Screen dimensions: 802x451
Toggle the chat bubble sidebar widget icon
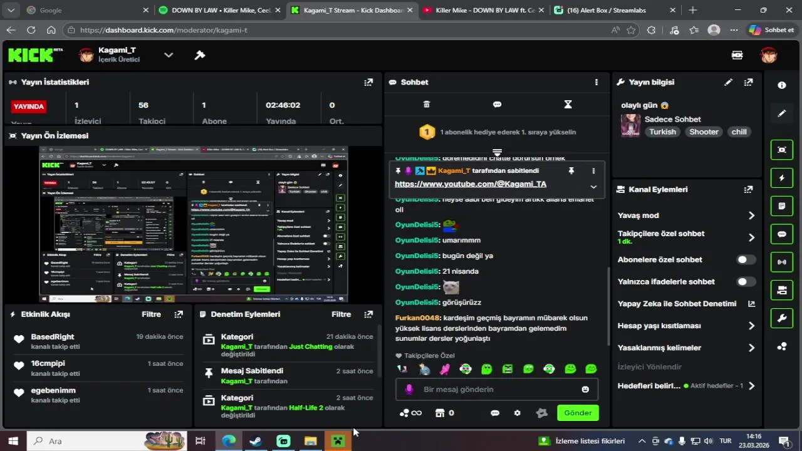coord(782,234)
